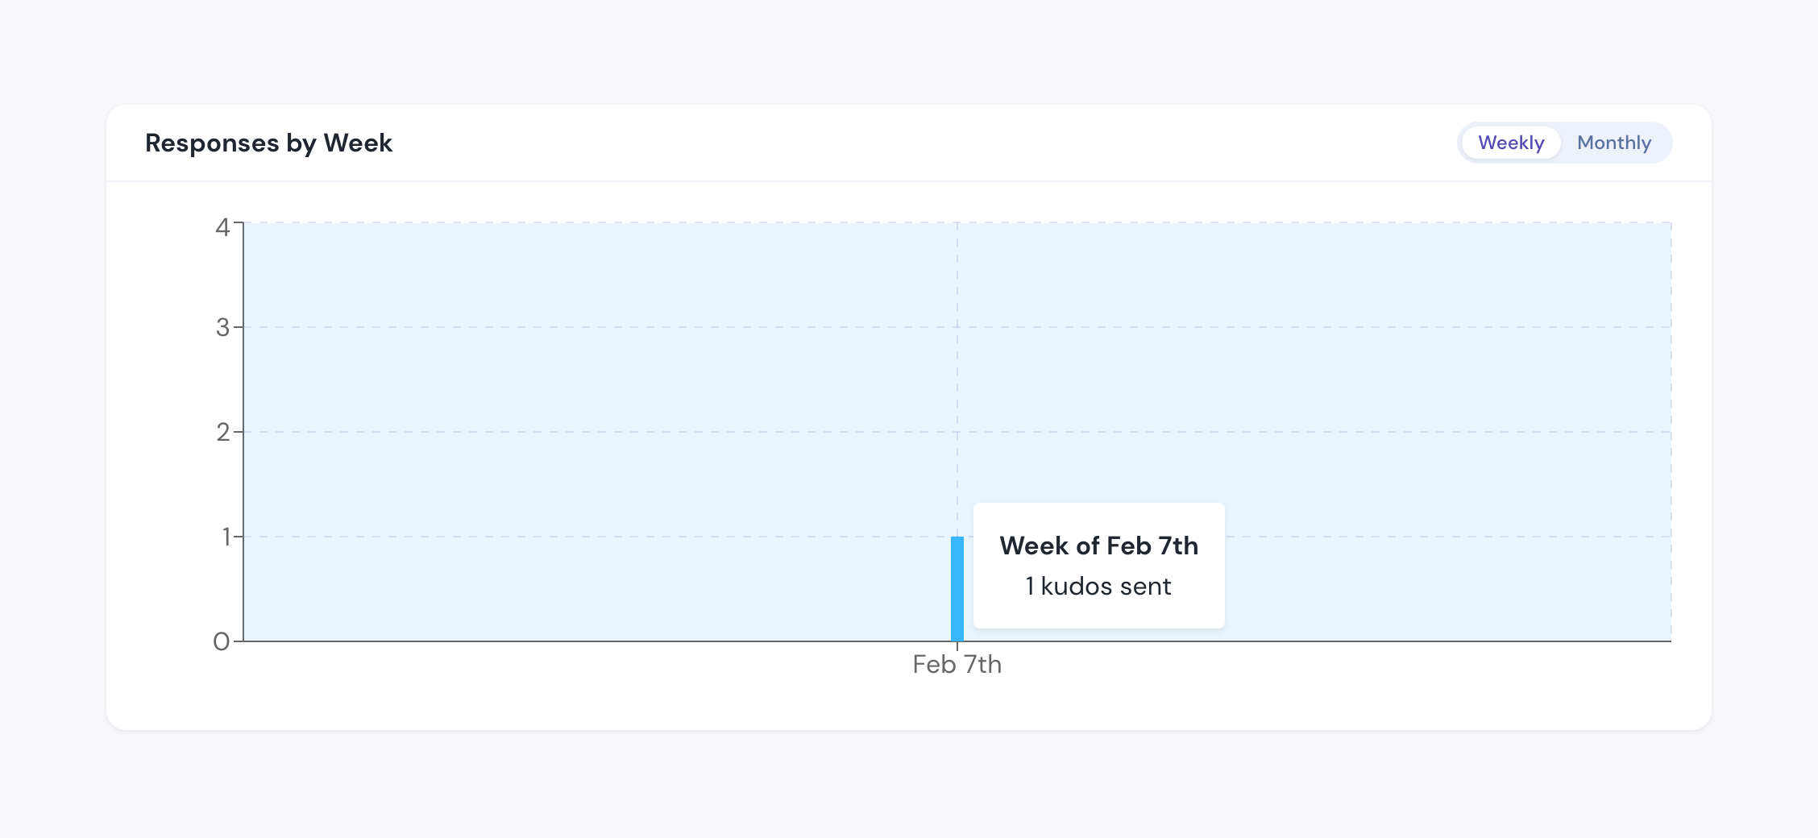Click the y-axis label 3

point(222,327)
